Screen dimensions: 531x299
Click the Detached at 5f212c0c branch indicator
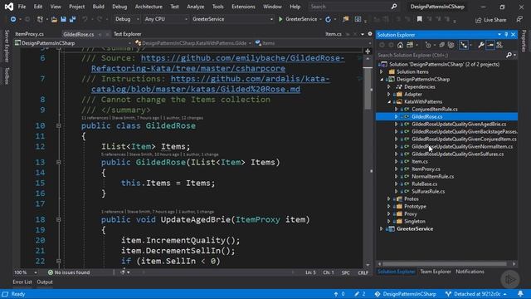(476, 294)
